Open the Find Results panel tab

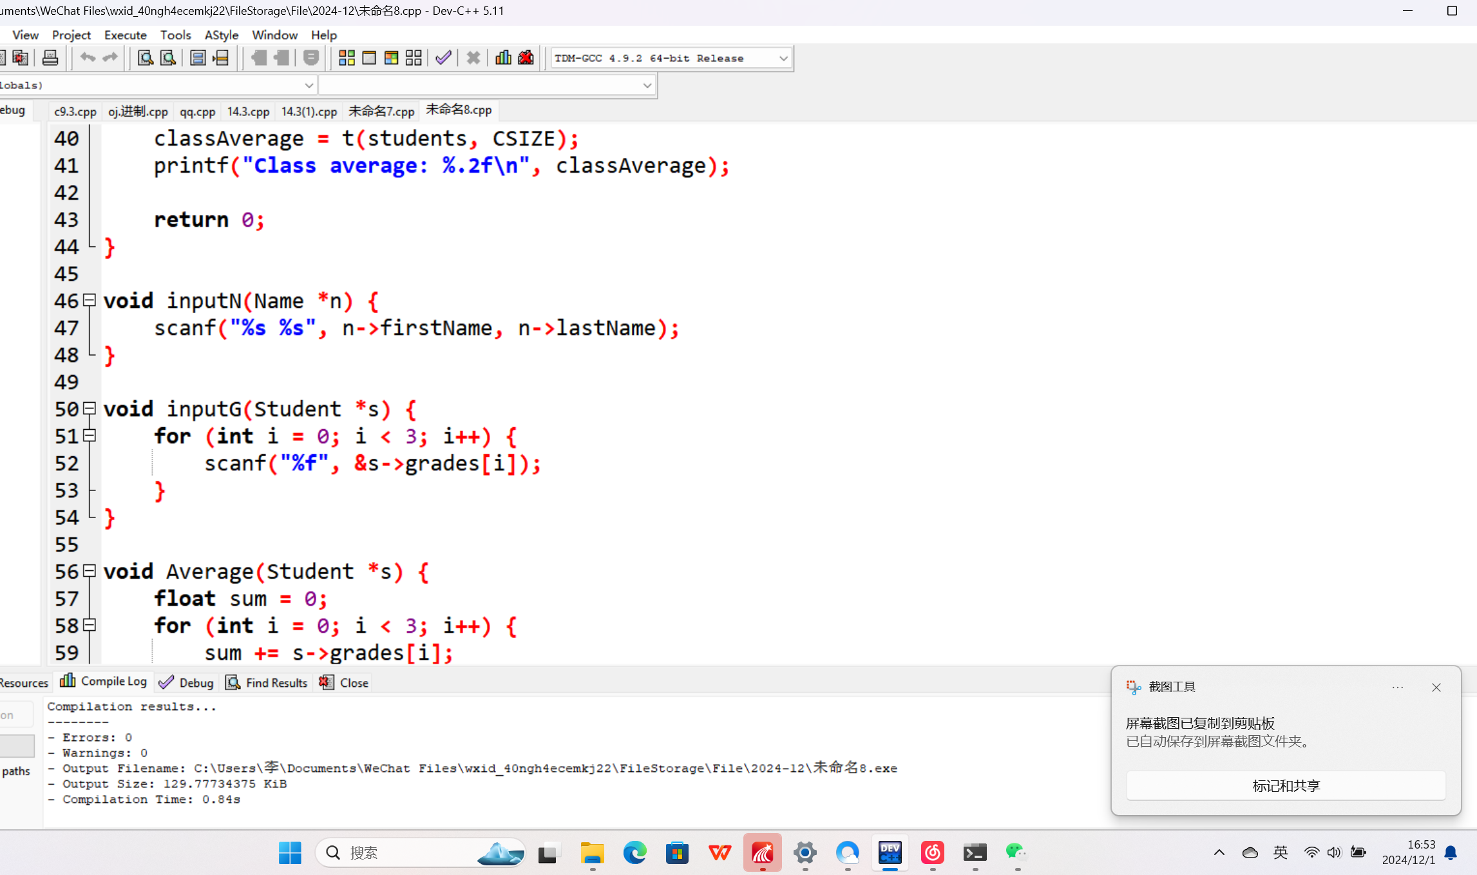click(x=267, y=682)
